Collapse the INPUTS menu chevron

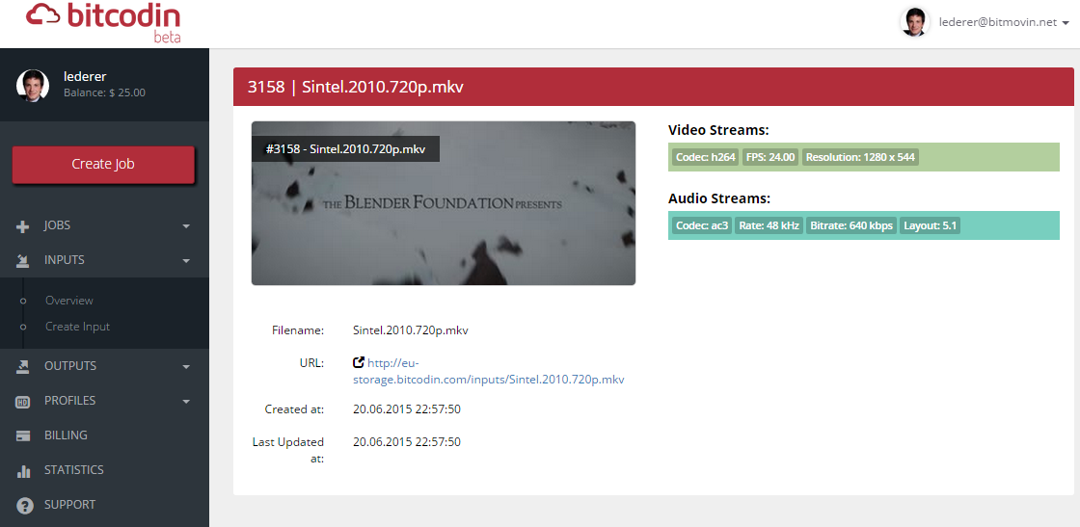click(186, 261)
